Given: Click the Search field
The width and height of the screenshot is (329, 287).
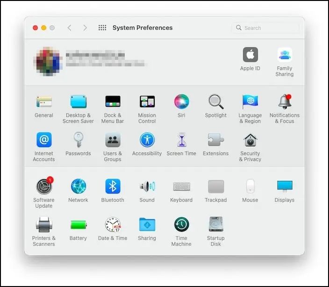Looking at the screenshot, I should (266, 28).
